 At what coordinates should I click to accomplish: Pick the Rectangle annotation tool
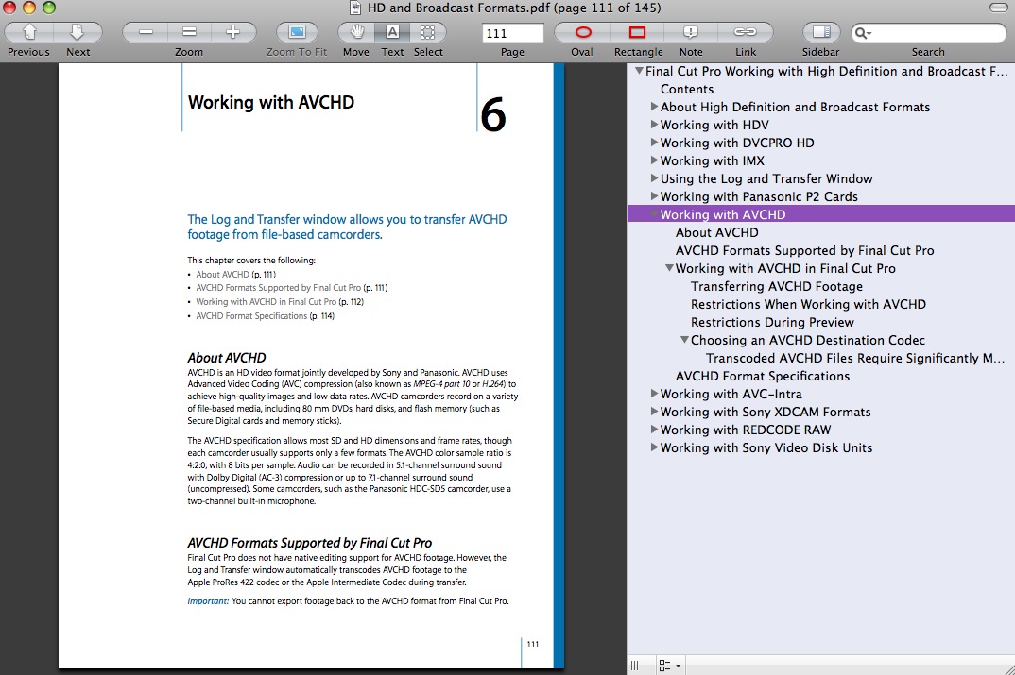[x=638, y=32]
